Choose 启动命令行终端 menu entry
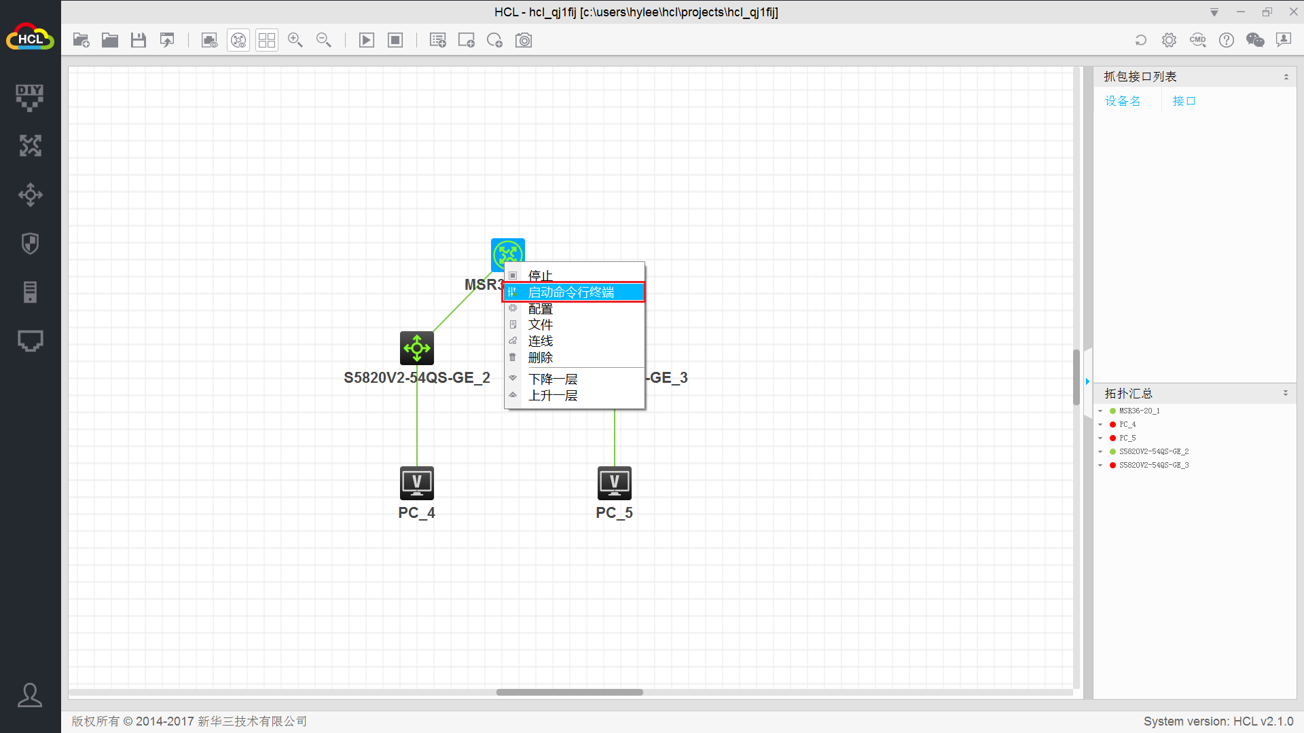The height and width of the screenshot is (733, 1304). tap(575, 293)
